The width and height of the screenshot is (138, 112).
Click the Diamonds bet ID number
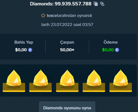click(73, 4)
